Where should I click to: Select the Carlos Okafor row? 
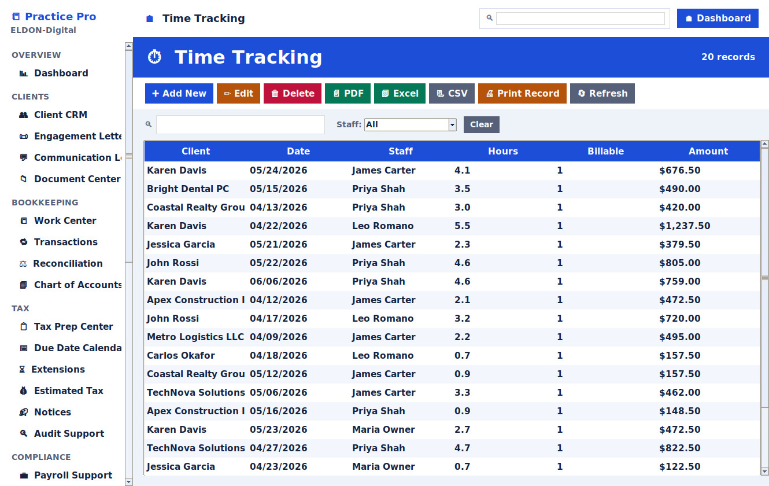[452, 356]
